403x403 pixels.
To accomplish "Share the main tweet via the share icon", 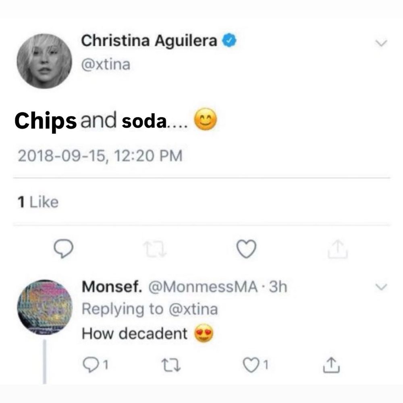I will (338, 249).
